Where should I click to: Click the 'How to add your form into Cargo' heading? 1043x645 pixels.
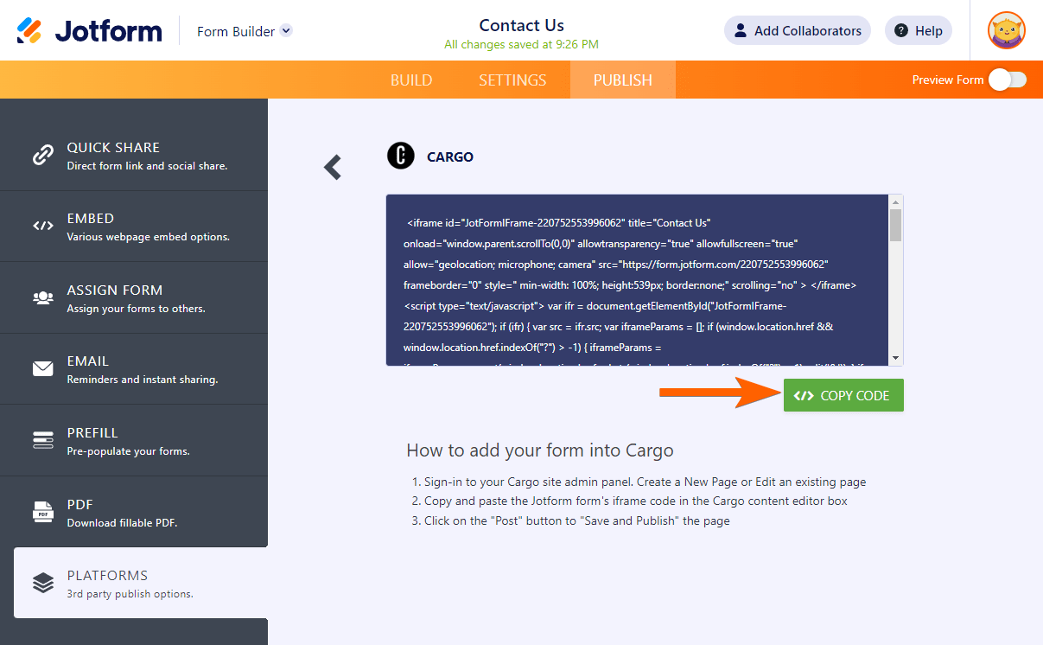pyautogui.click(x=540, y=450)
